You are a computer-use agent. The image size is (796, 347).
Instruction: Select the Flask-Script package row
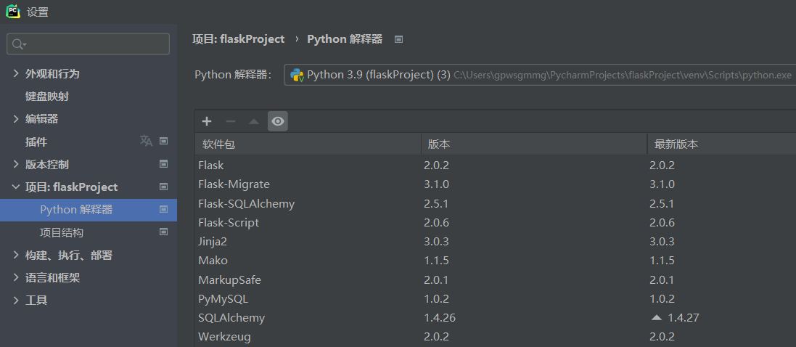click(x=496, y=223)
